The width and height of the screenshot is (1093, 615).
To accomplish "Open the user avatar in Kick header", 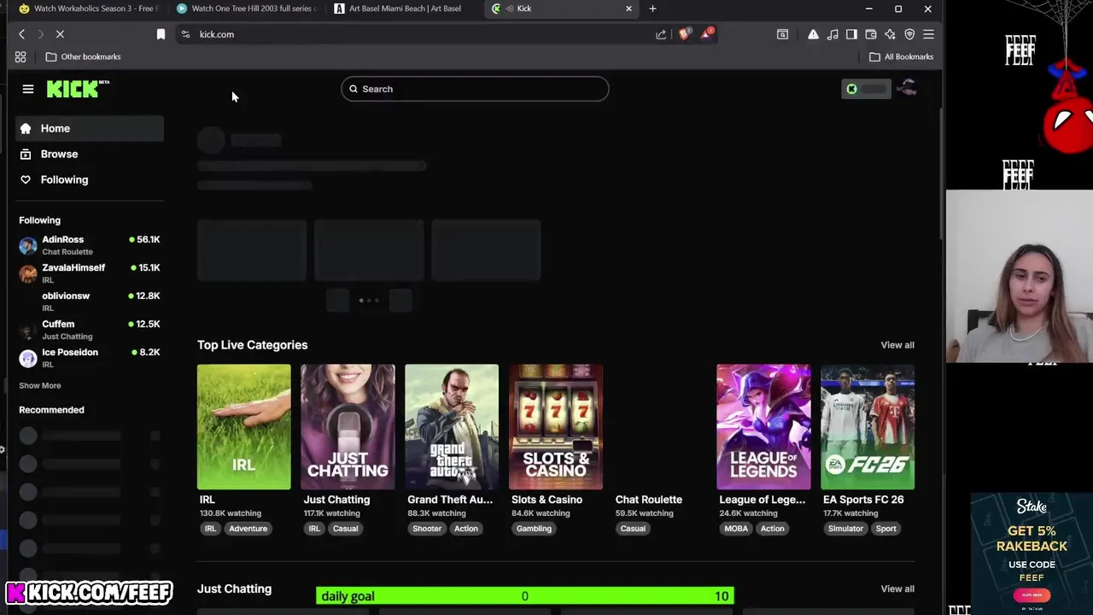I will (908, 89).
